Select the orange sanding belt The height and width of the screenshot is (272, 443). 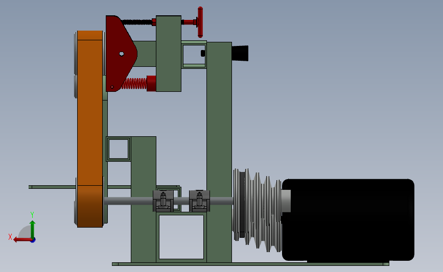tap(90, 129)
